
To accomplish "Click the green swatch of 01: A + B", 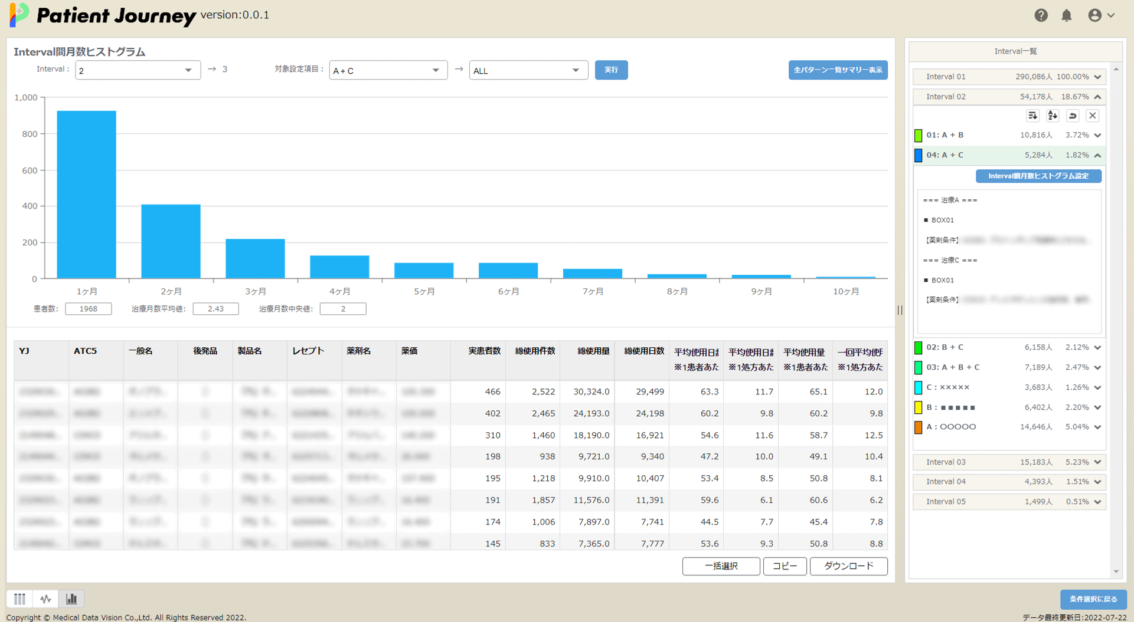I will pos(918,136).
